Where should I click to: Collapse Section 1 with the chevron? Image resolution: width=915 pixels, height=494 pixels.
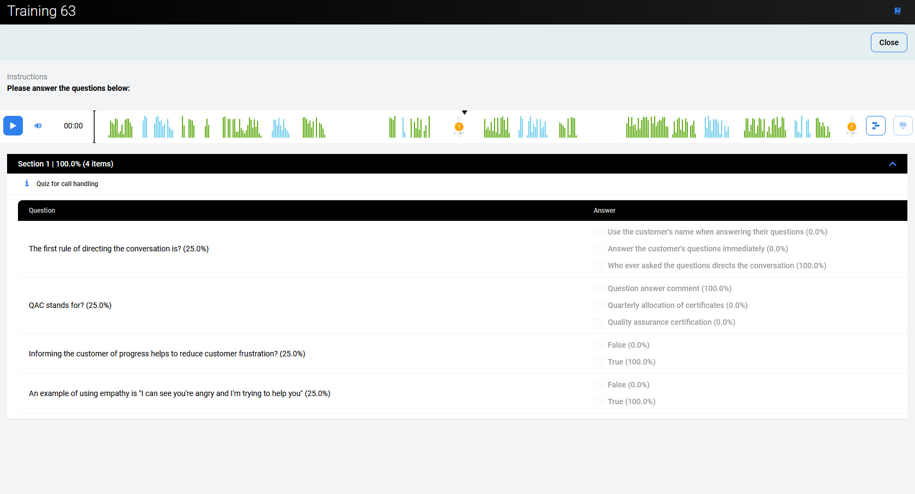(893, 164)
